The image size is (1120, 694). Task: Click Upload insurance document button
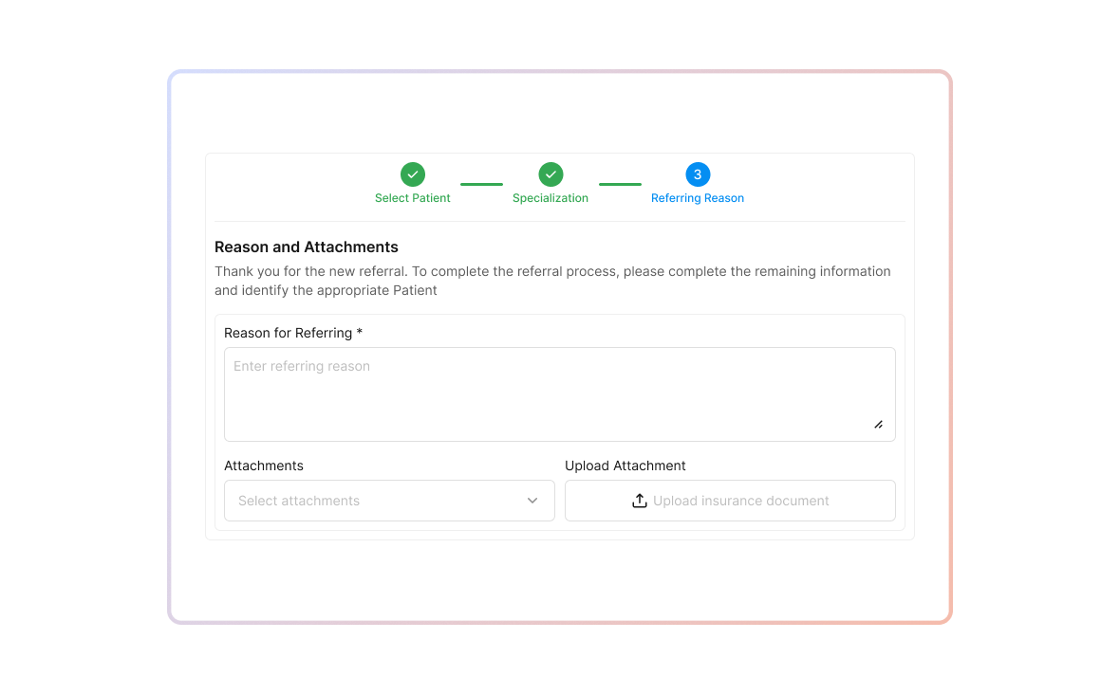pos(730,501)
